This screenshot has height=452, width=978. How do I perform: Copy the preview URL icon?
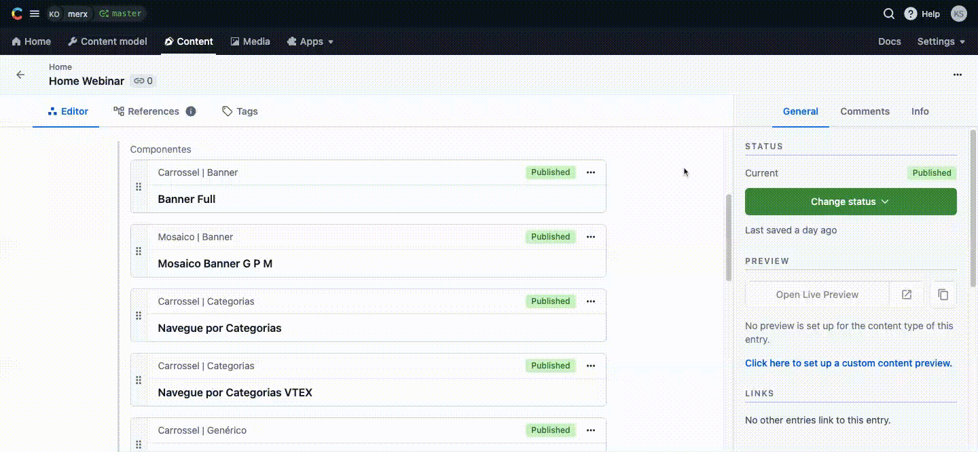[943, 295]
